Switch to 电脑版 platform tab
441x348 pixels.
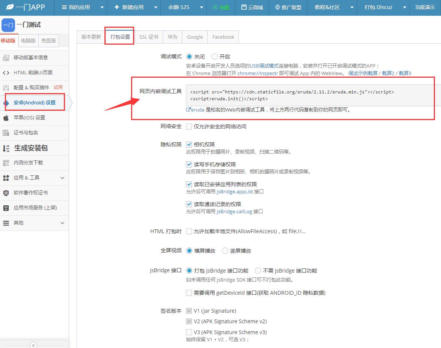pos(29,41)
